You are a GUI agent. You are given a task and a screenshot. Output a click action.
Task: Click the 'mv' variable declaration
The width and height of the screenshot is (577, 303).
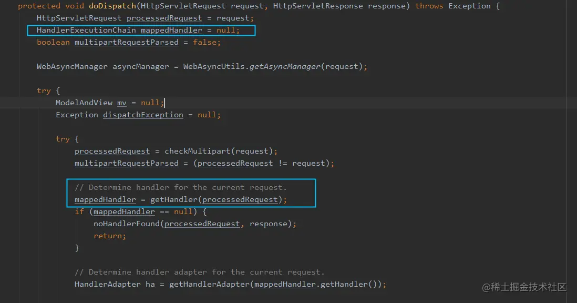pos(122,103)
